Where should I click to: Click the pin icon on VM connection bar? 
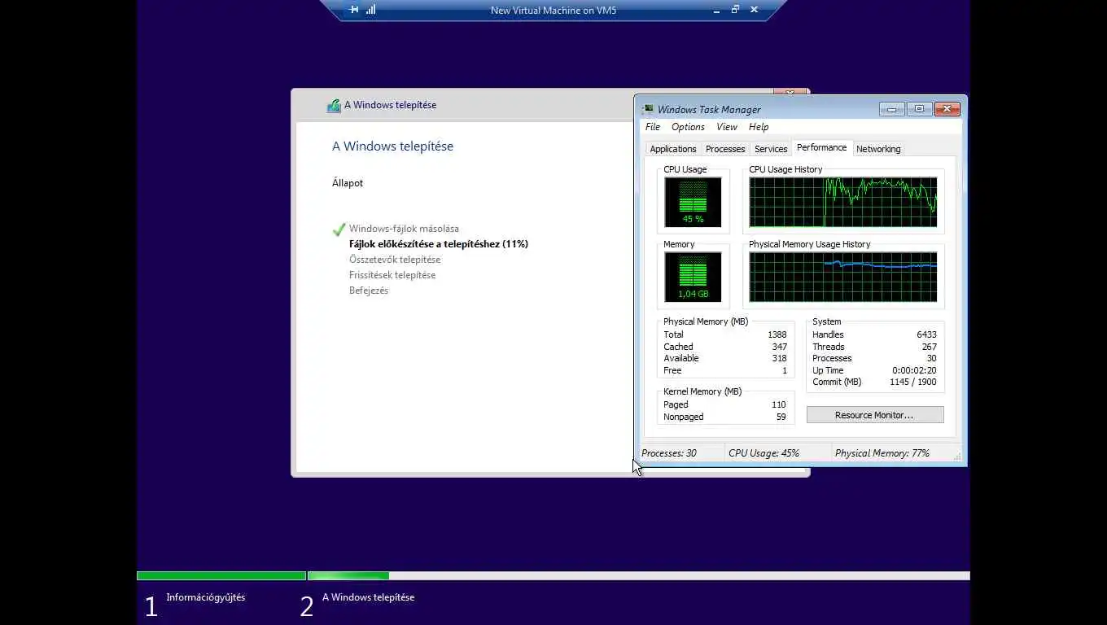[354, 10]
